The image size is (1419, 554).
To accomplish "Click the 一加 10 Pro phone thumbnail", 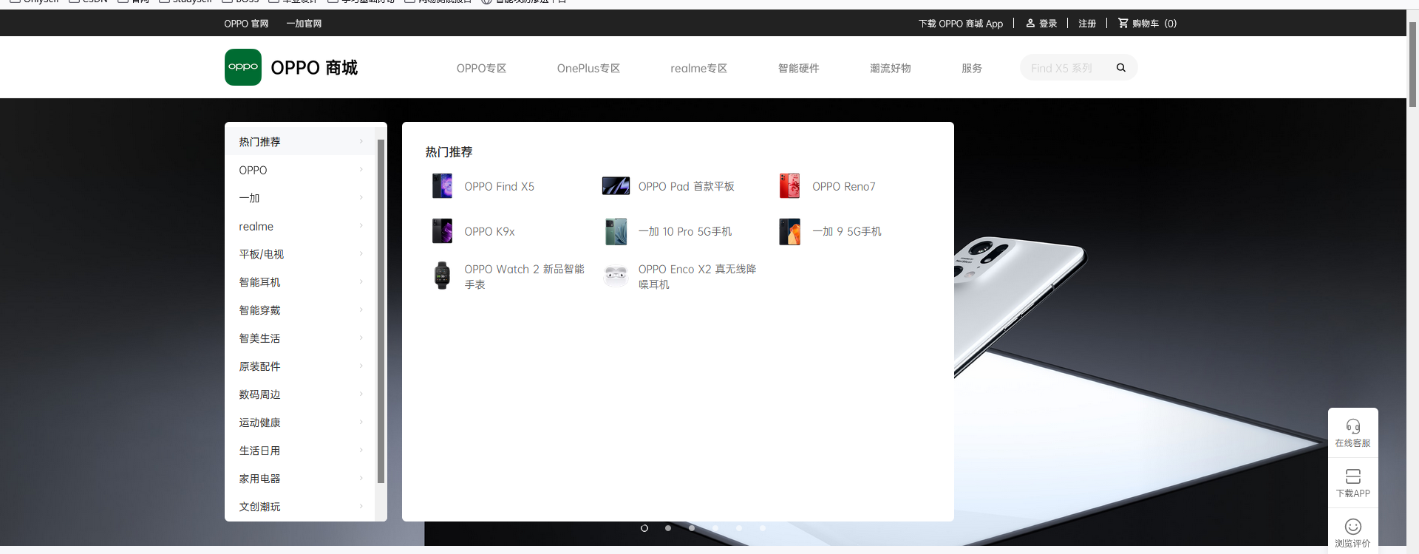I will tap(616, 231).
